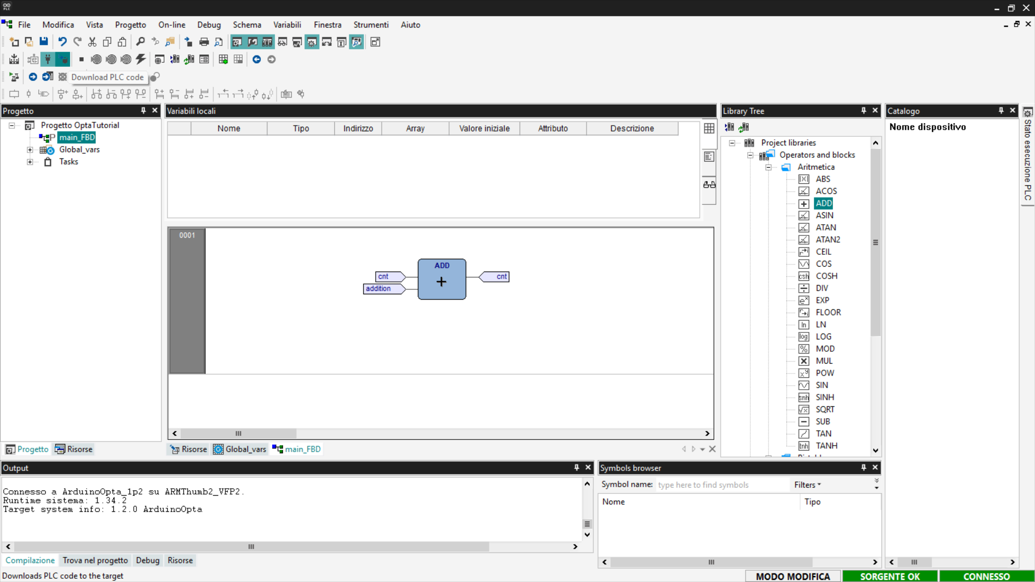Click the Save project icon
The height and width of the screenshot is (582, 1035).
tap(44, 42)
